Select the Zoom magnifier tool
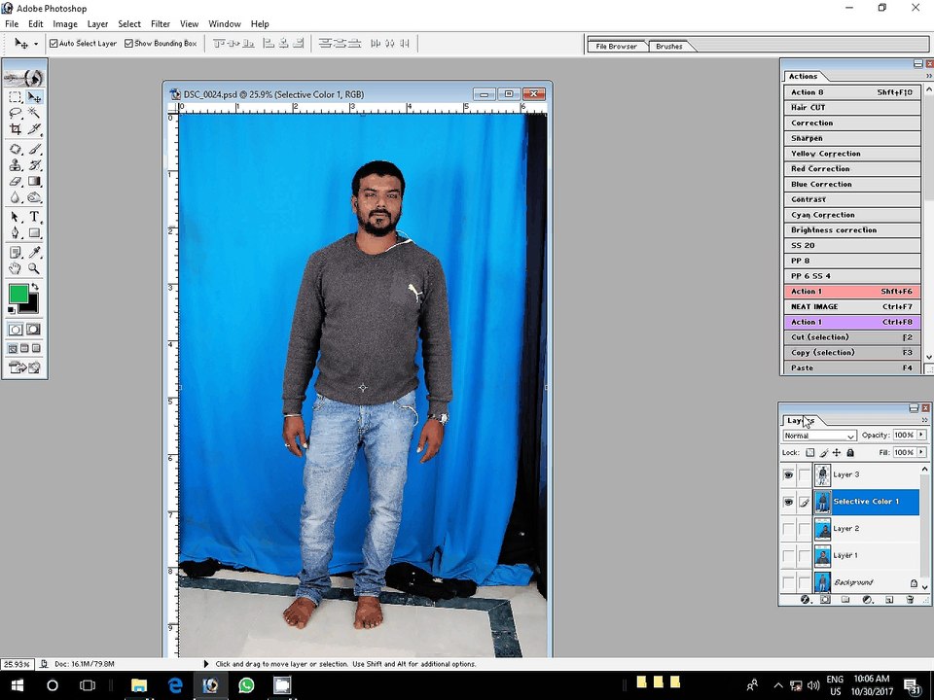 (x=34, y=269)
